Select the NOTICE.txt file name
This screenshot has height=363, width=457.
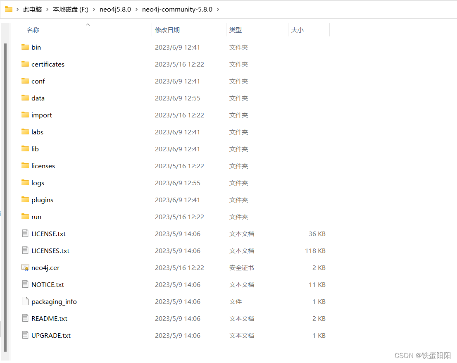(48, 284)
